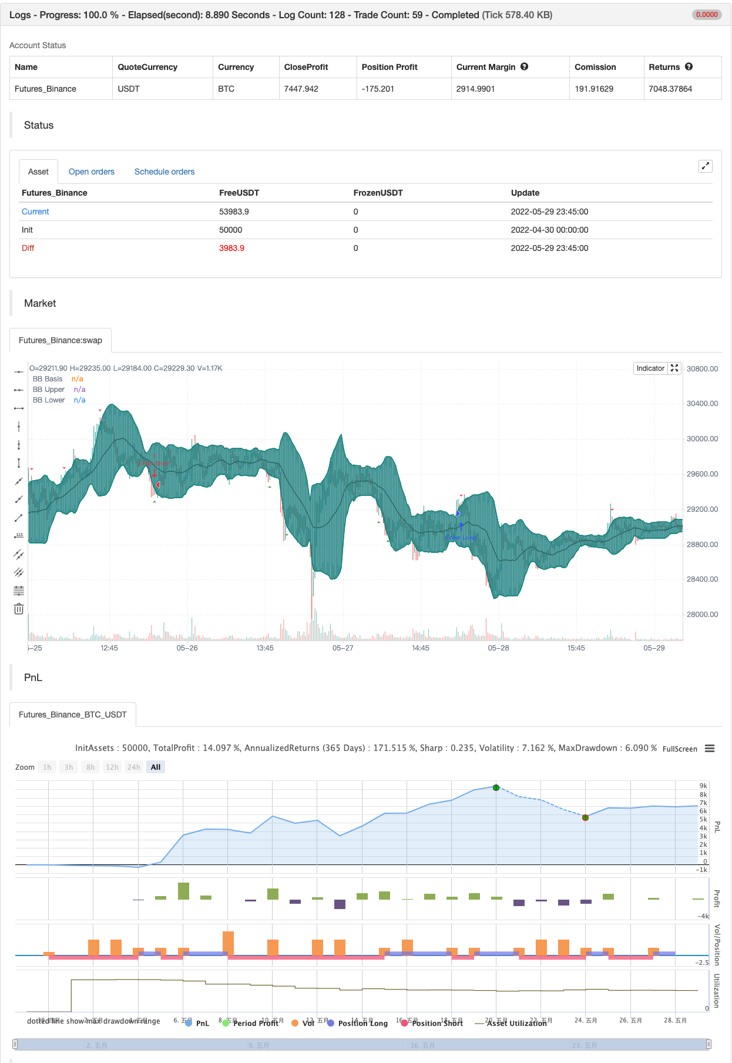Set PnL chart zoom to 1h
This screenshot has width=732, height=1063.
pyautogui.click(x=47, y=767)
